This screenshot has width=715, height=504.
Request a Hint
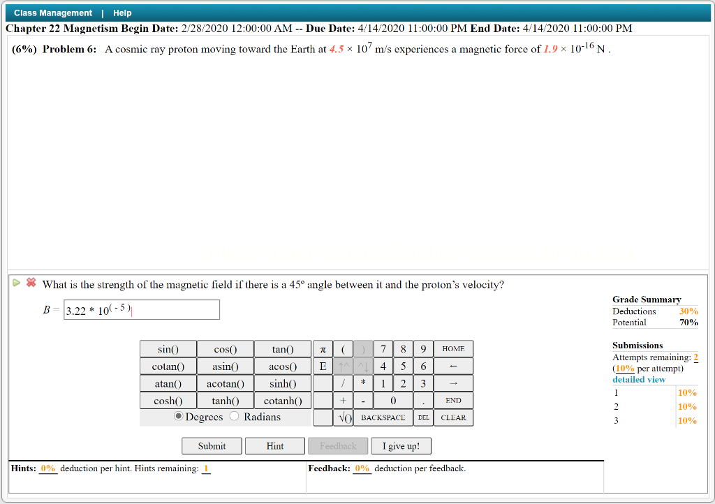(x=274, y=445)
